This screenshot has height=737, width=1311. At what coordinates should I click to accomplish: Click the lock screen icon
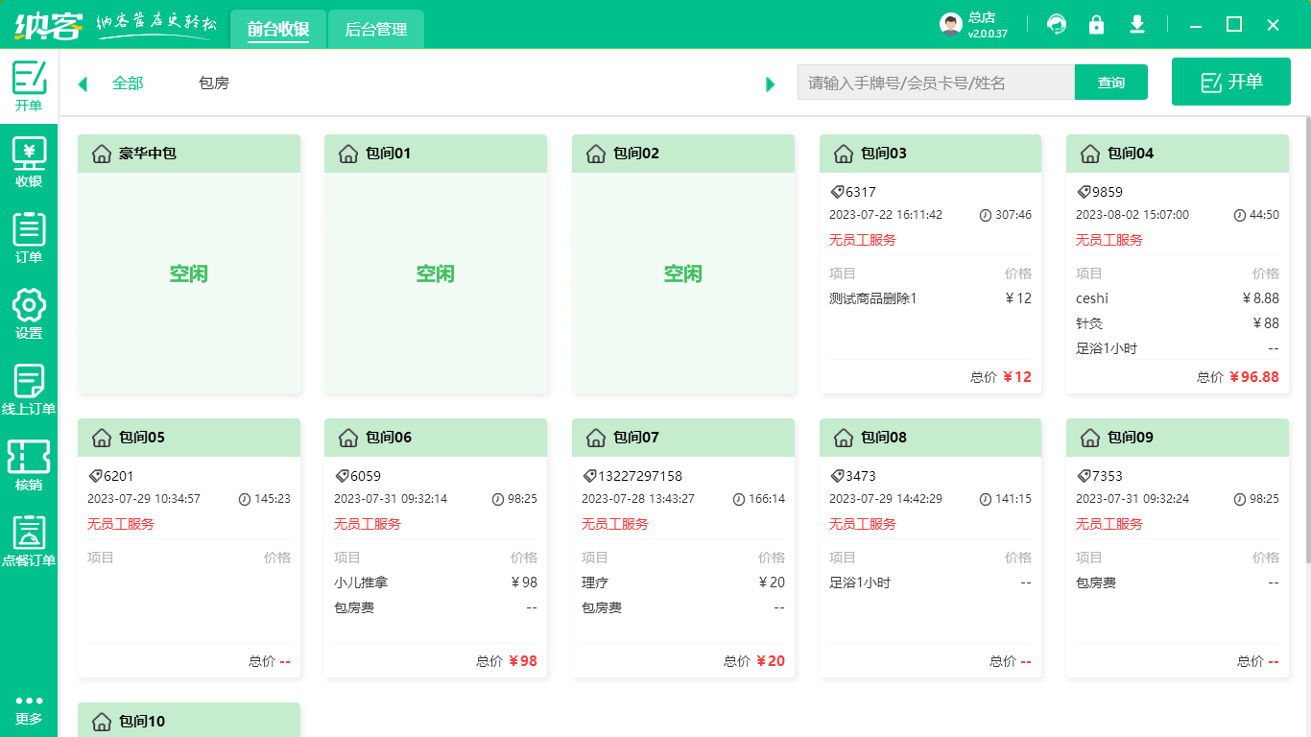coord(1096,25)
